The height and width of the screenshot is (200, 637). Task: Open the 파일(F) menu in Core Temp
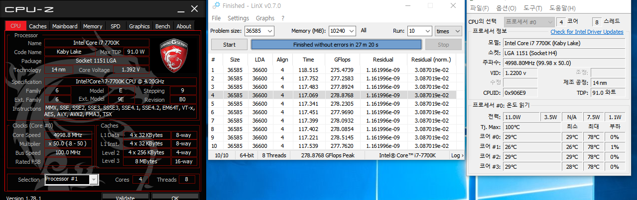[479, 8]
